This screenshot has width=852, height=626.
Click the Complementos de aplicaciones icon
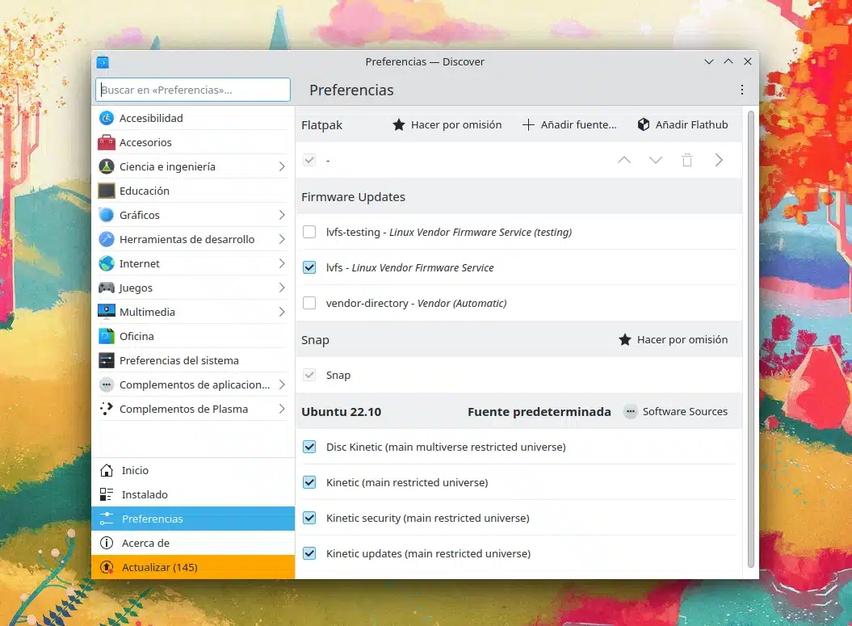[107, 384]
